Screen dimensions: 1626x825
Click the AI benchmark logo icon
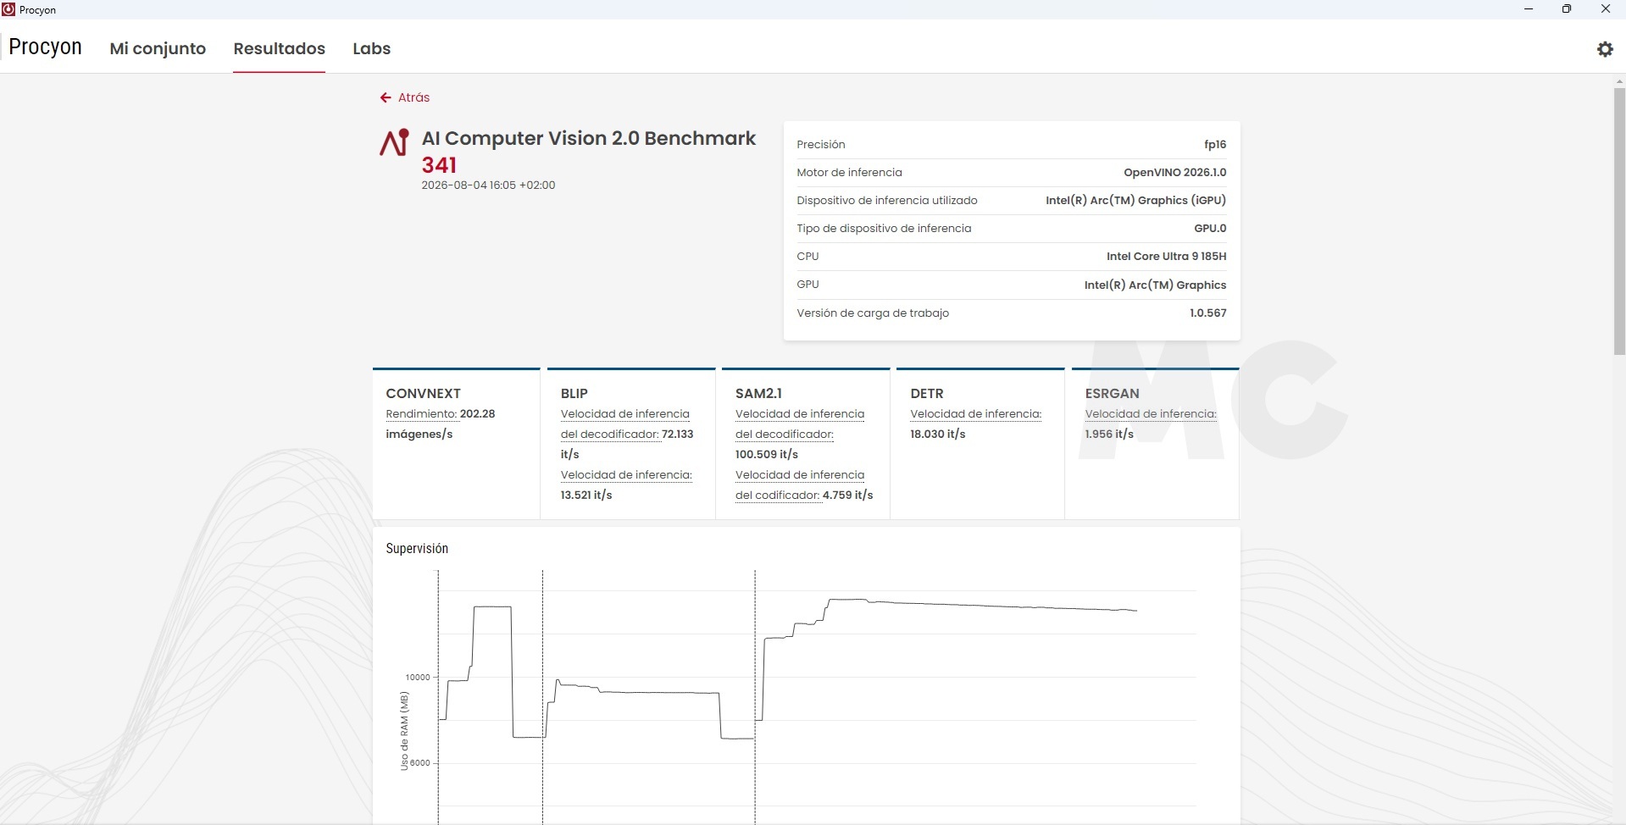tap(394, 142)
